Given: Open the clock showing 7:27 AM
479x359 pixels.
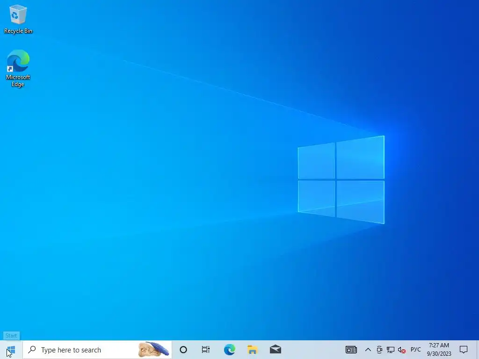Looking at the screenshot, I should [439, 350].
